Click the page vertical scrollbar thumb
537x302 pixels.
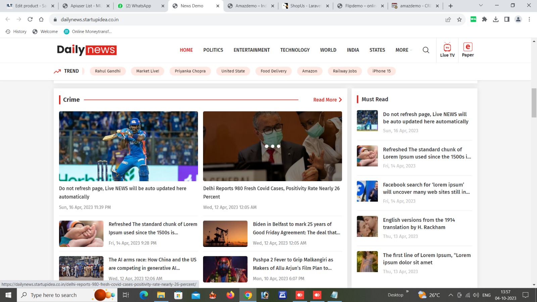click(x=534, y=103)
